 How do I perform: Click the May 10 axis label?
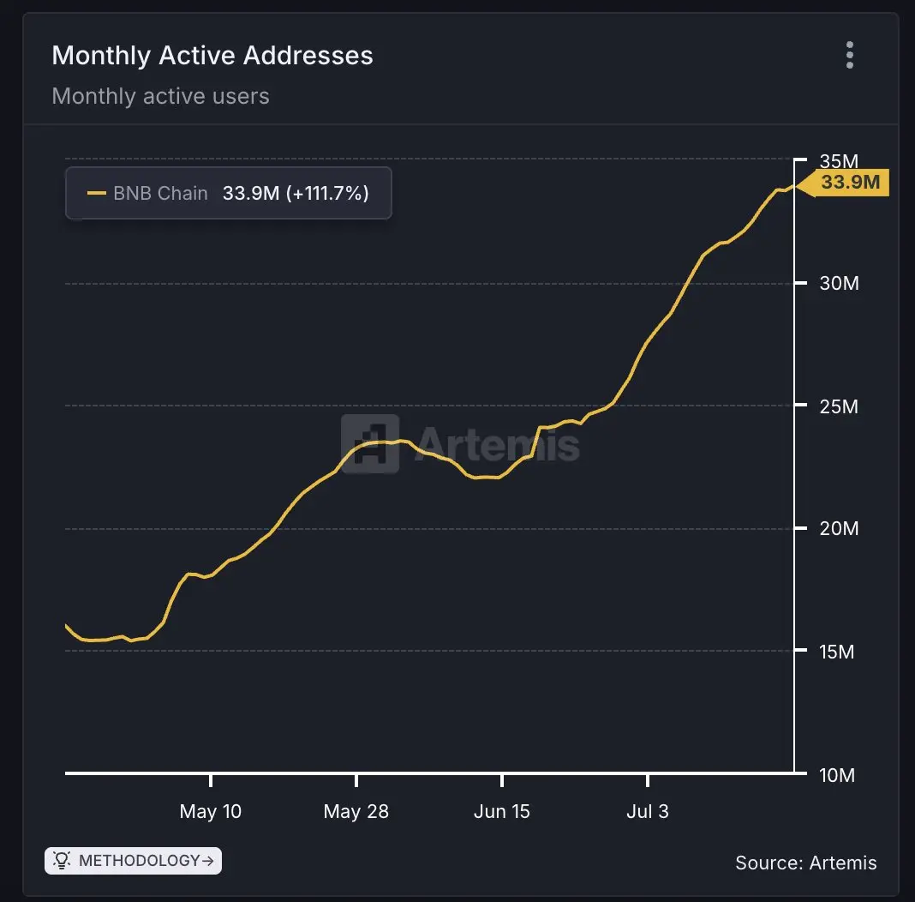click(210, 811)
